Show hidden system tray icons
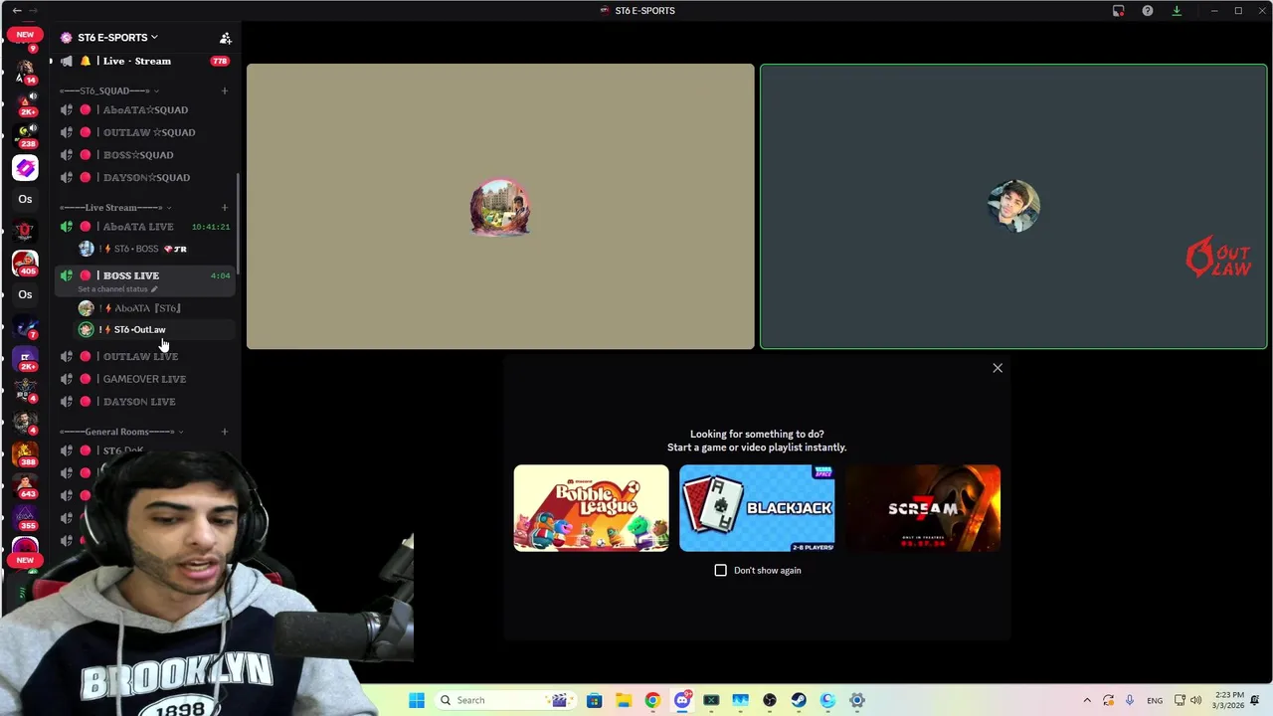Image resolution: width=1273 pixels, height=716 pixels. click(1087, 700)
